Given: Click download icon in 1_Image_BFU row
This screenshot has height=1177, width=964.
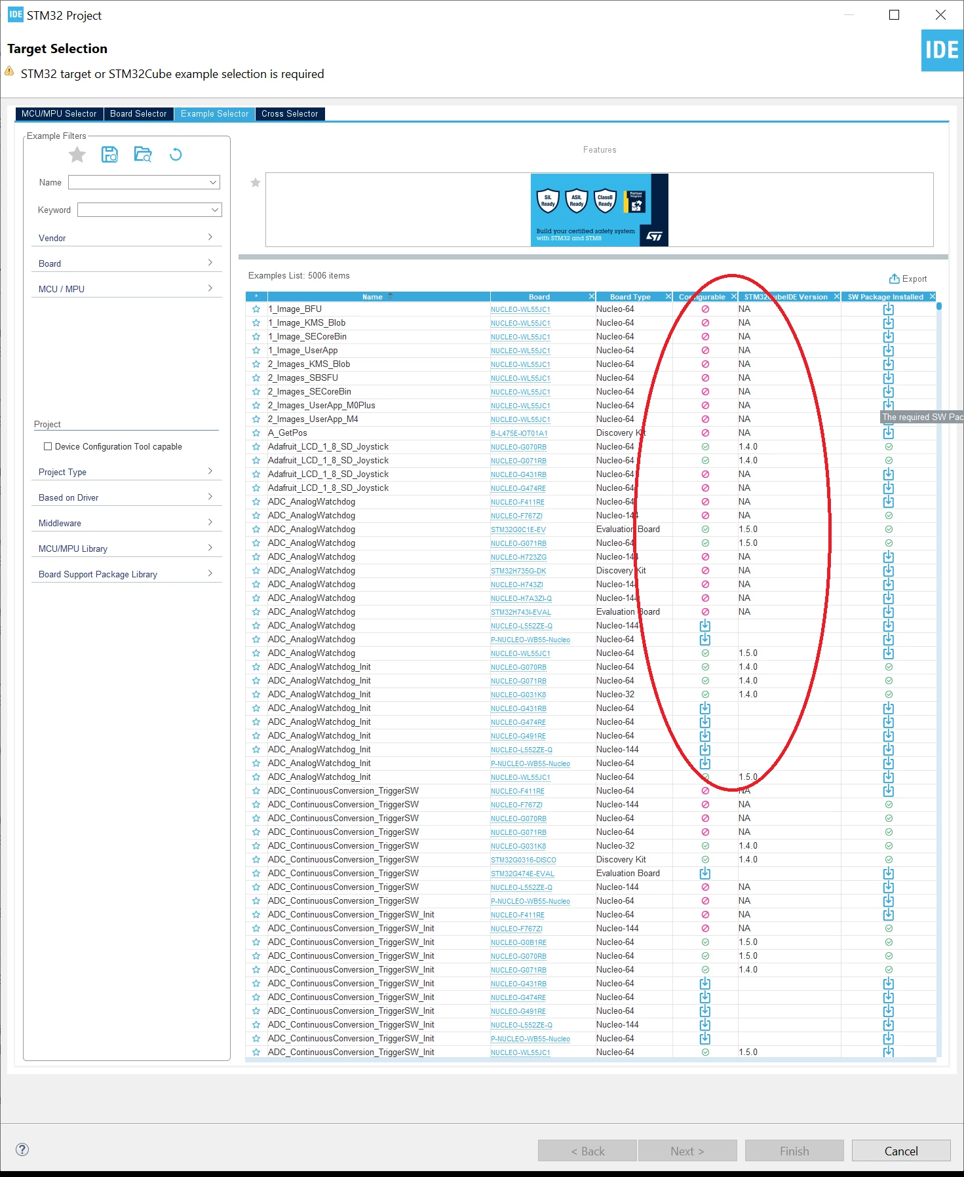Looking at the screenshot, I should tap(888, 309).
